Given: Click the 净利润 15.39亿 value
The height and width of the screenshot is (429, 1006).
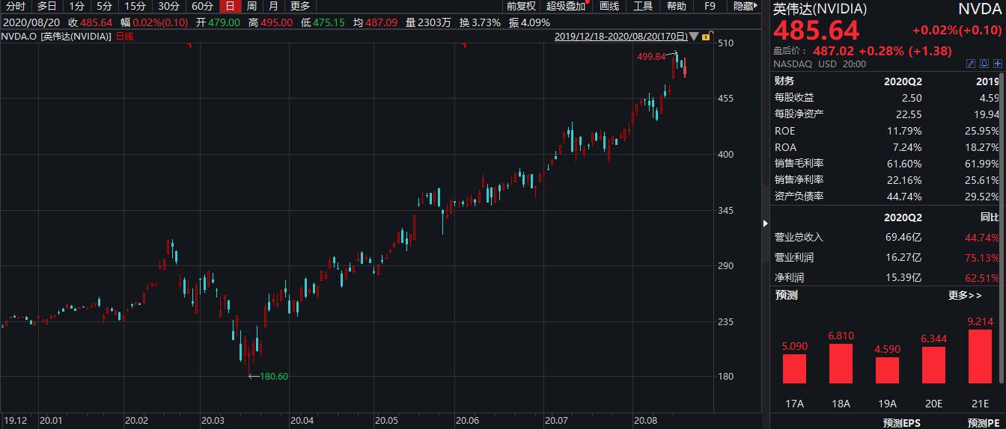Looking at the screenshot, I should 903,278.
